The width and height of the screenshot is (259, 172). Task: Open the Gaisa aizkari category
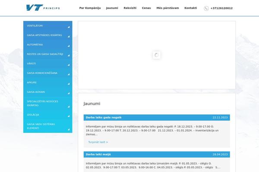click(x=36, y=92)
